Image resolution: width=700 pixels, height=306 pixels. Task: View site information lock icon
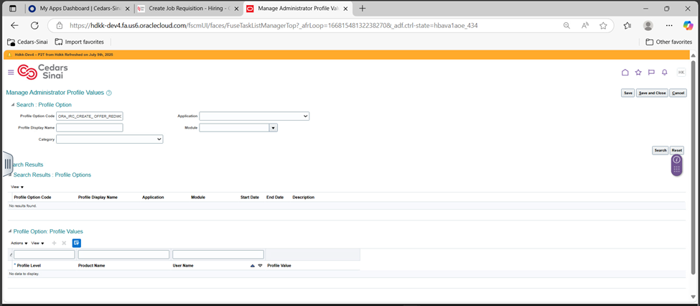pos(59,26)
